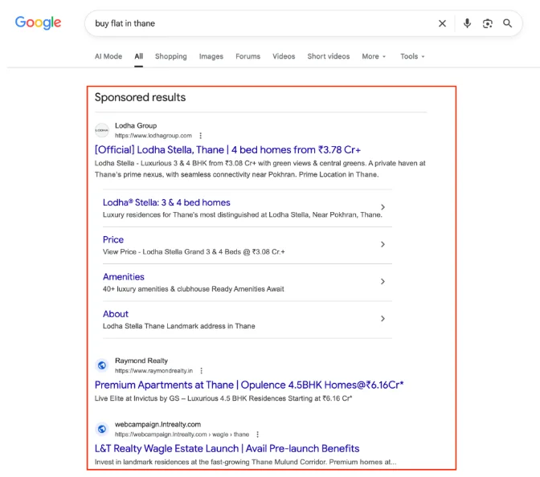
Task: Open '[Official] Lodha Stella, Thane' ad headline
Action: click(x=227, y=149)
